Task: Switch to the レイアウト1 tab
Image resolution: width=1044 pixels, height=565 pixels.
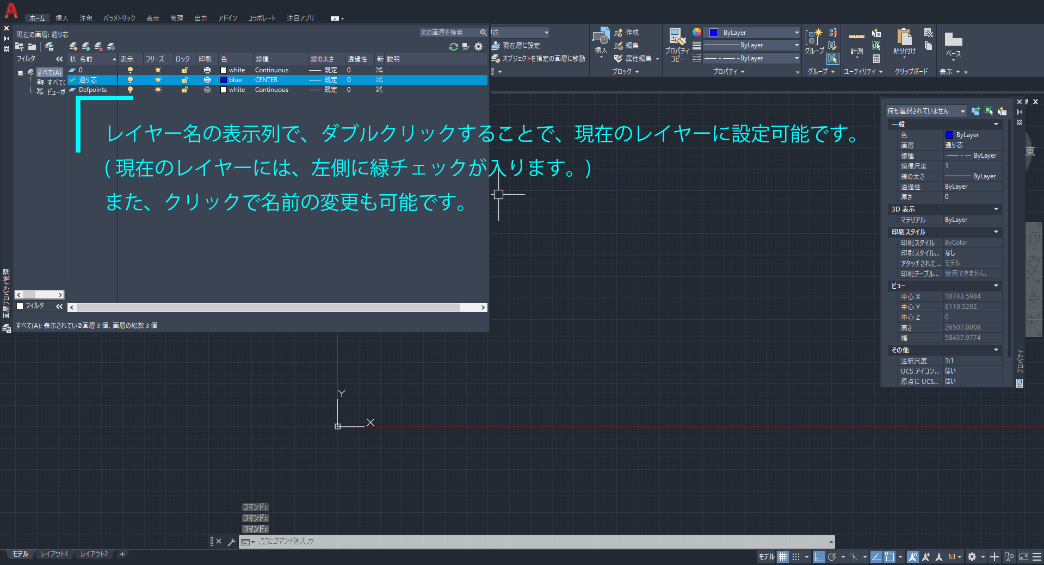Action: coord(54,554)
